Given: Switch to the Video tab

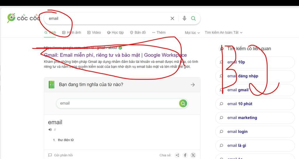Looking at the screenshot, I should [x=94, y=32].
